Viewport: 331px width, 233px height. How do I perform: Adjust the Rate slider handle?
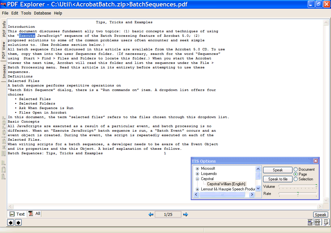(x=298, y=194)
